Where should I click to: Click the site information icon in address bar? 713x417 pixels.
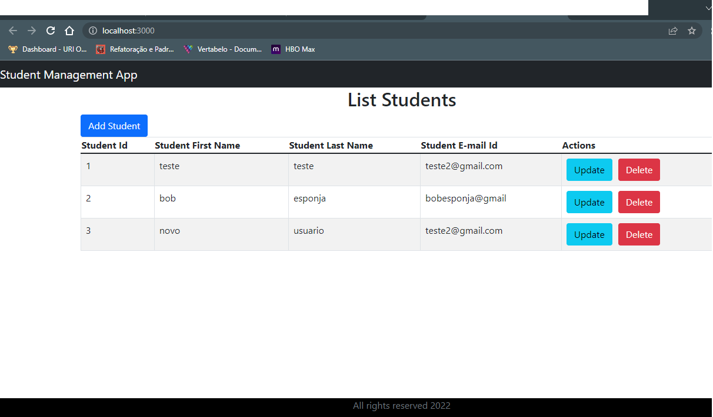point(93,31)
